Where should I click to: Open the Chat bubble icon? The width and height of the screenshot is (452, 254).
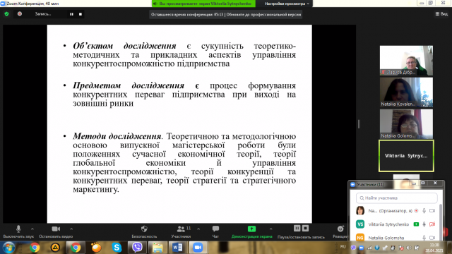coord(215,229)
